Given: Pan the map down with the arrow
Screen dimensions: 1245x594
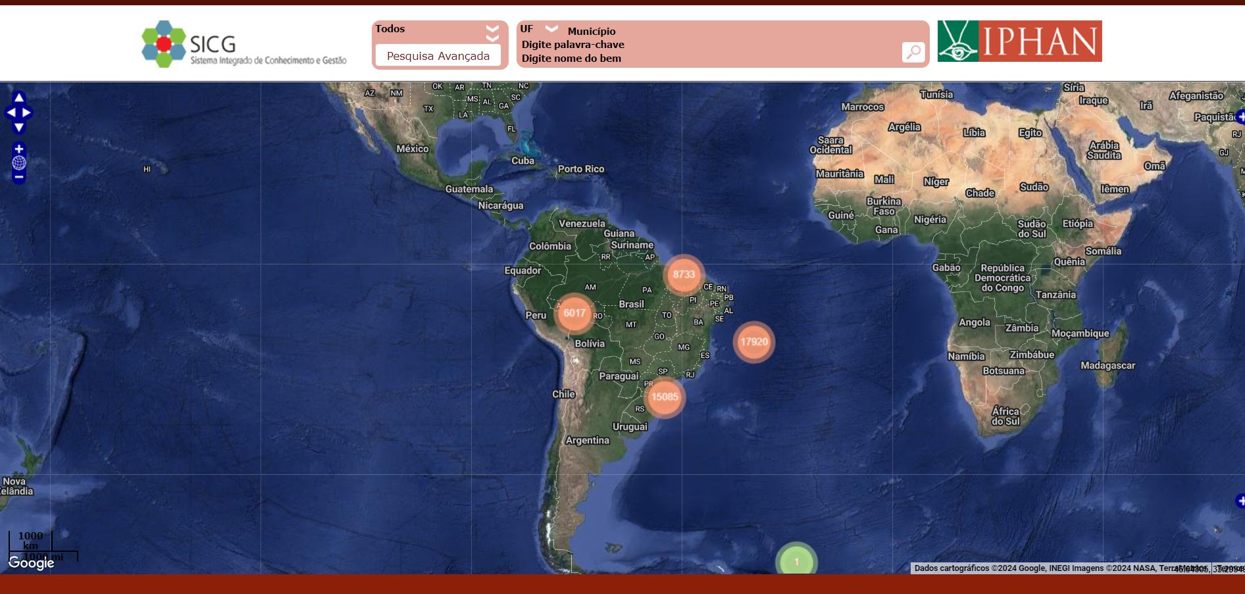Looking at the screenshot, I should coord(19,128).
